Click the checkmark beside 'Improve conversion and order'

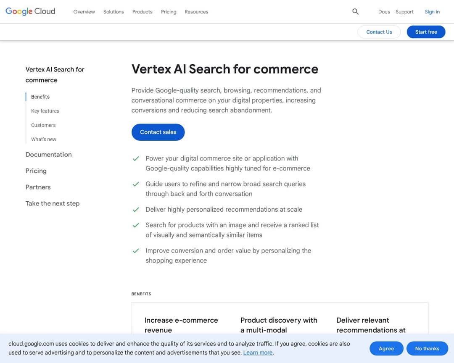tap(136, 251)
